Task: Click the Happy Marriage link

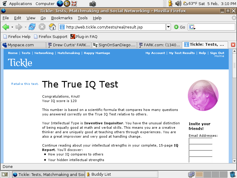Action: click(97, 53)
